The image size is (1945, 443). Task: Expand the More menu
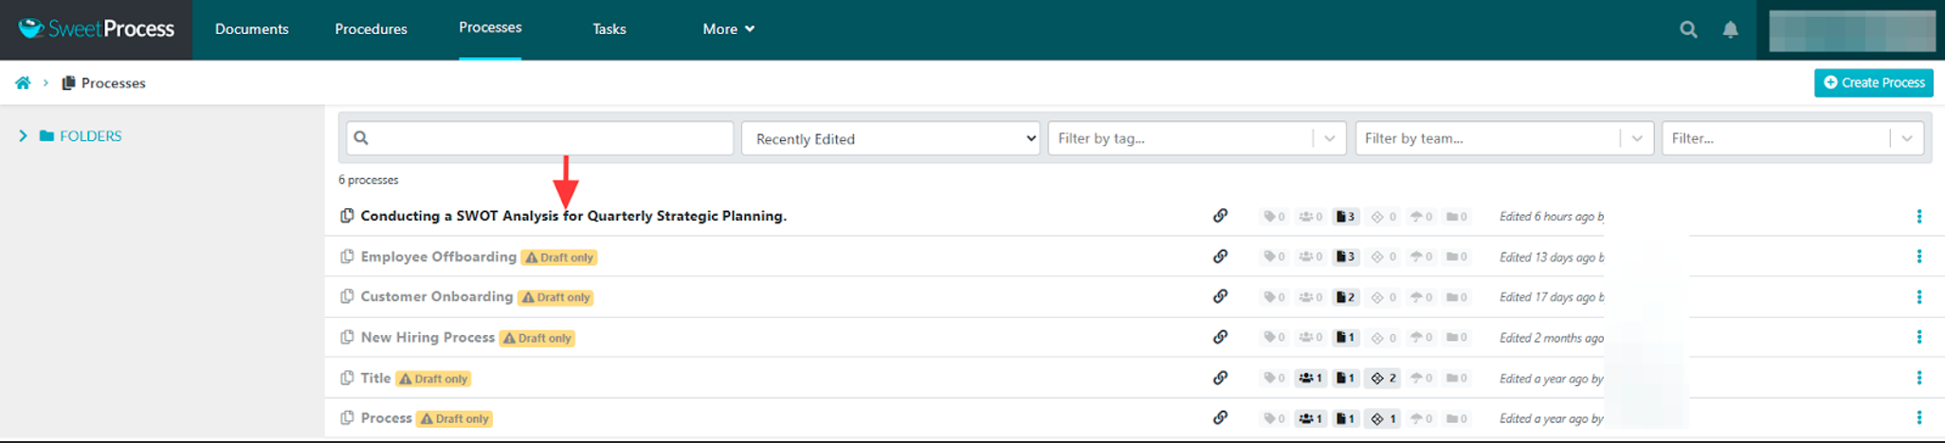[728, 29]
